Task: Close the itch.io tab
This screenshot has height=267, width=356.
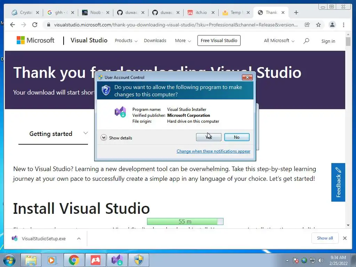Action: pos(213,13)
